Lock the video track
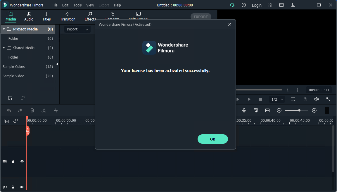This screenshot has height=192, width=337. pos(13,161)
